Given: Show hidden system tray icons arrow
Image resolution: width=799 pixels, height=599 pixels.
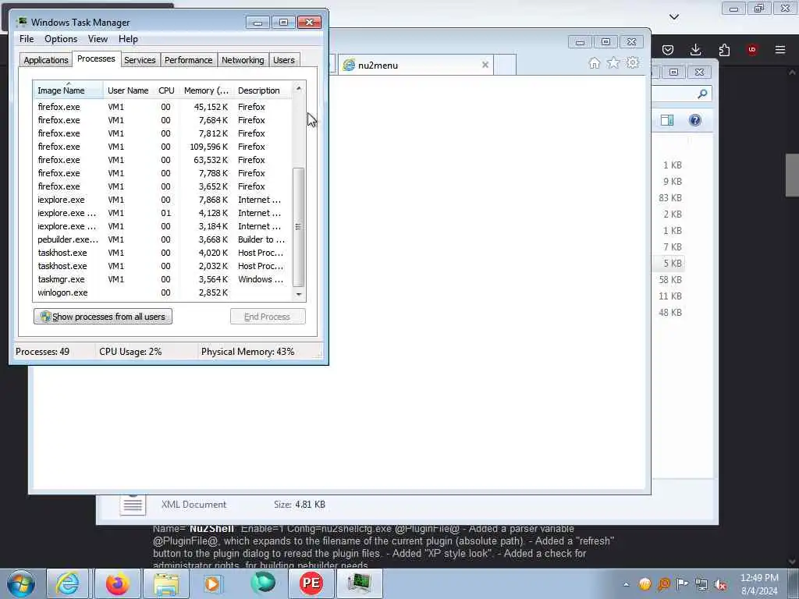Looking at the screenshot, I should pyautogui.click(x=627, y=585).
